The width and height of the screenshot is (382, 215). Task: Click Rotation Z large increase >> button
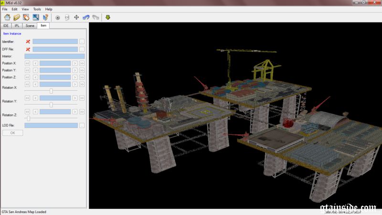point(82,112)
